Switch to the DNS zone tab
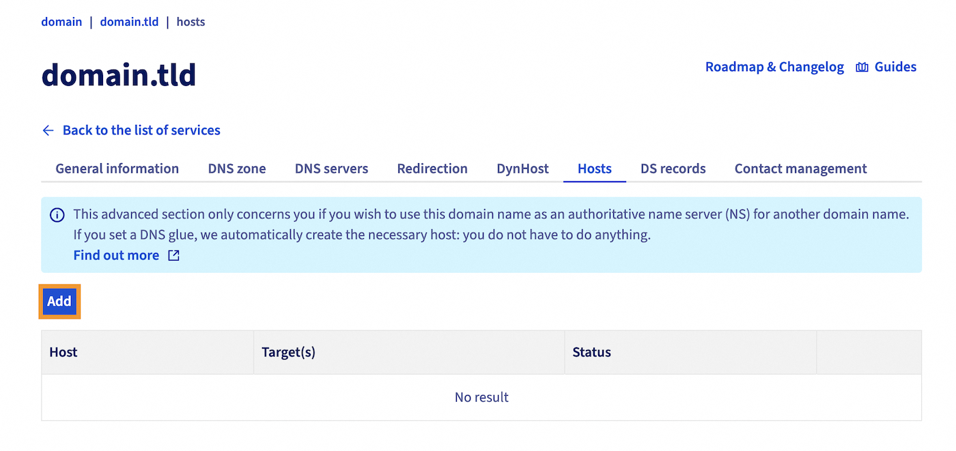This screenshot has height=451, width=956. tap(236, 168)
